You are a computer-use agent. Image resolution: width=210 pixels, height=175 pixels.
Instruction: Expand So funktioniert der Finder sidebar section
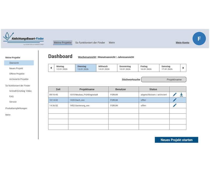(x=18, y=86)
